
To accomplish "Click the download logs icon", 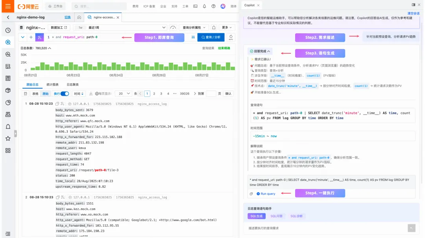I will pyautogui.click(x=91, y=94).
